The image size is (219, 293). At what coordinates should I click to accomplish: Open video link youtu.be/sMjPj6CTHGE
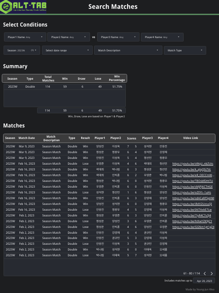(193, 187)
